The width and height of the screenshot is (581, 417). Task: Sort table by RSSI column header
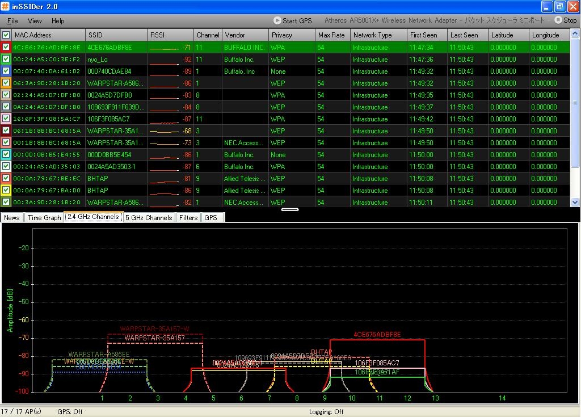coord(170,35)
